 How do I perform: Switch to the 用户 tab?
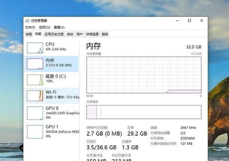coord(80,34)
